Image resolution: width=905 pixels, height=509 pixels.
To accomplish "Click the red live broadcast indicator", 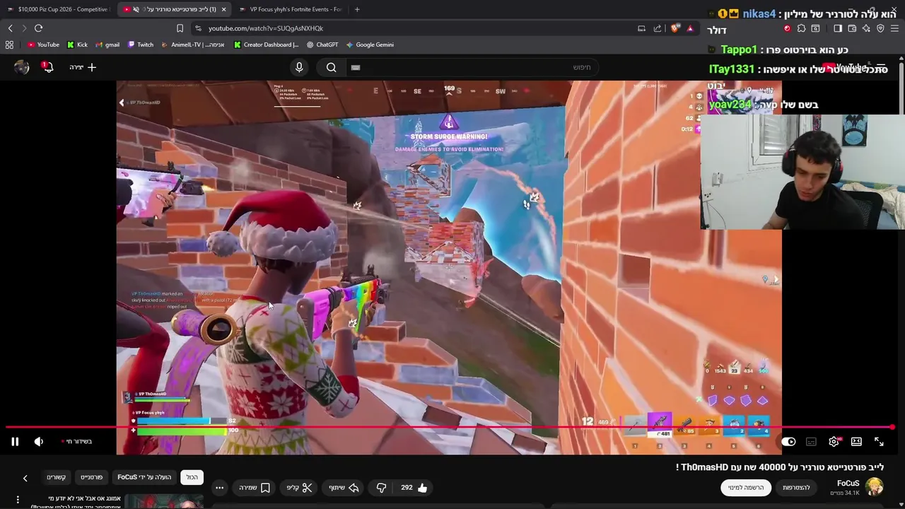I will click(x=77, y=442).
